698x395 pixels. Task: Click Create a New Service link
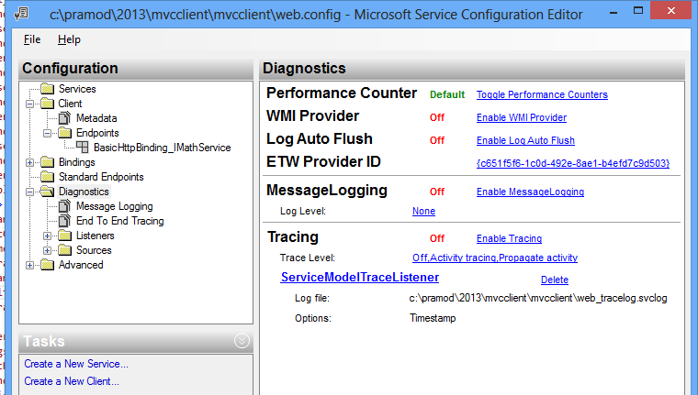(x=76, y=364)
